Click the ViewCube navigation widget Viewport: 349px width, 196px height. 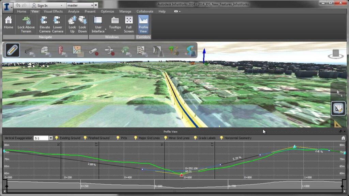click(x=336, y=54)
